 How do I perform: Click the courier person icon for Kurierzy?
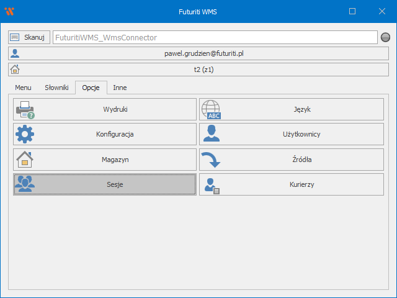pos(211,185)
